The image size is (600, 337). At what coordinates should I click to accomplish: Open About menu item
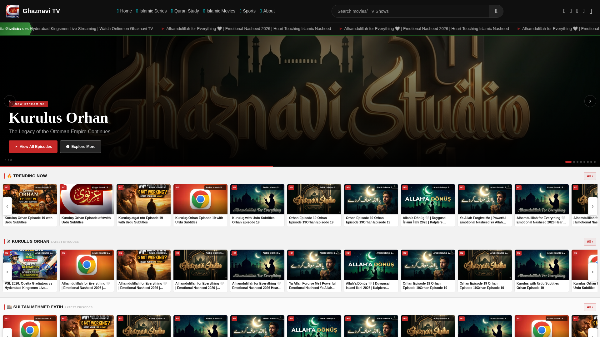click(267, 11)
